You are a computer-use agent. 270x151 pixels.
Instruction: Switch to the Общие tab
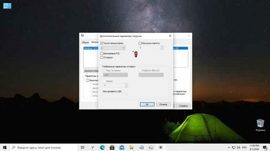point(85,42)
